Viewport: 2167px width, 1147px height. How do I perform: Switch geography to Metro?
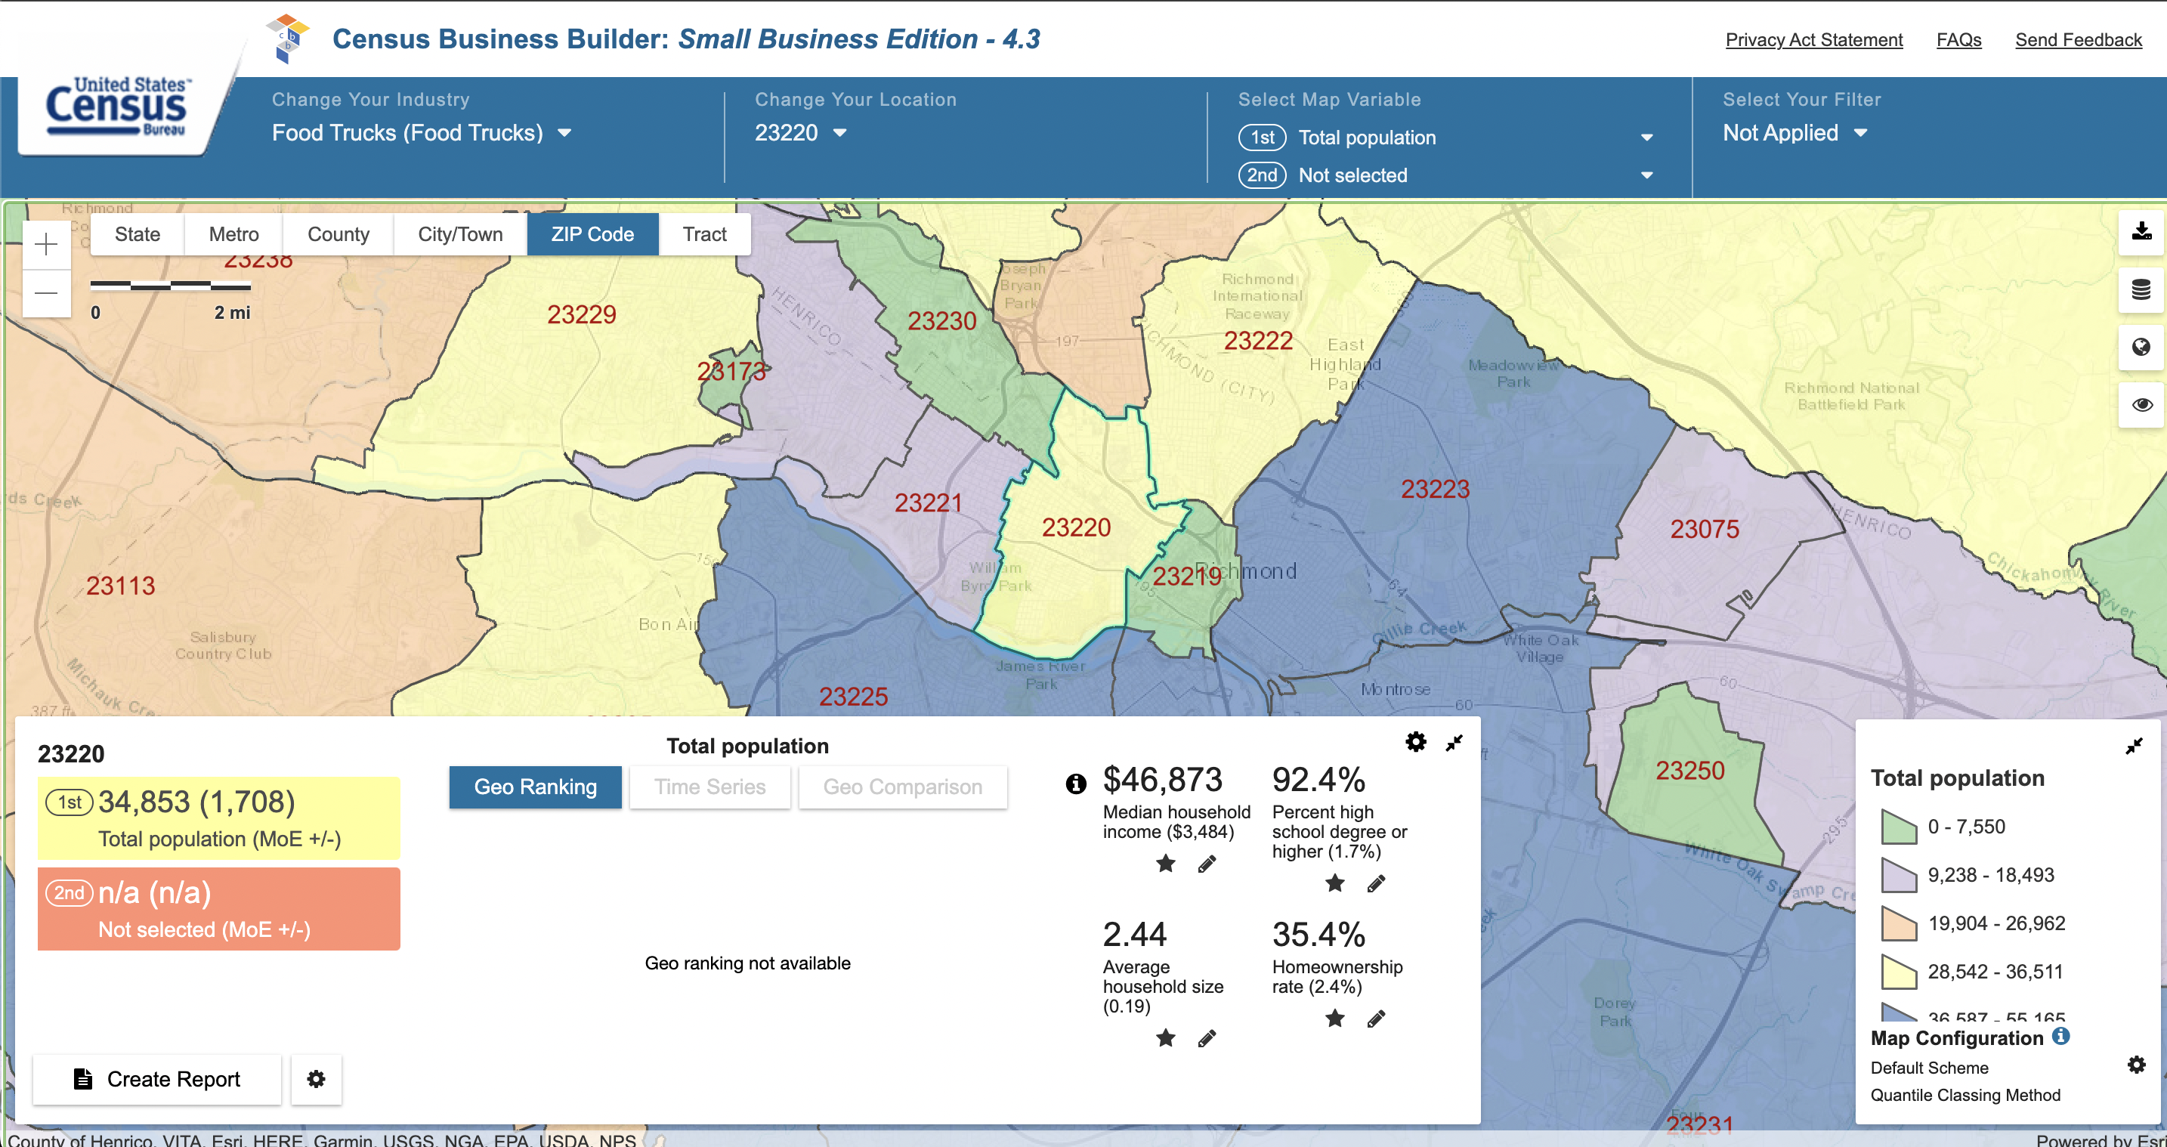click(234, 234)
